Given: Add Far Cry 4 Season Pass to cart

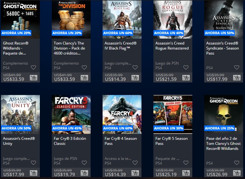Looking at the screenshot, I should click(135, 173).
